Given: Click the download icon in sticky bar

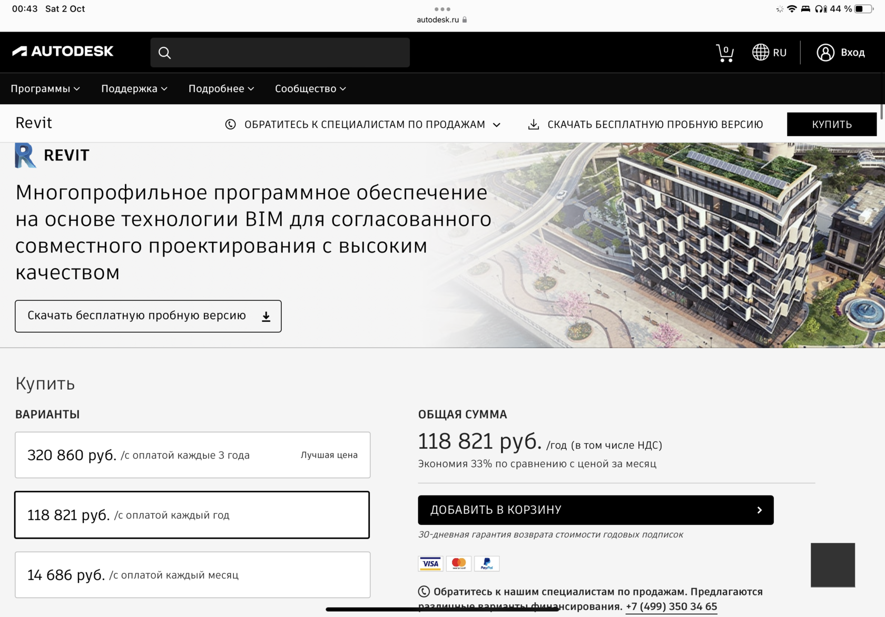Looking at the screenshot, I should point(534,124).
